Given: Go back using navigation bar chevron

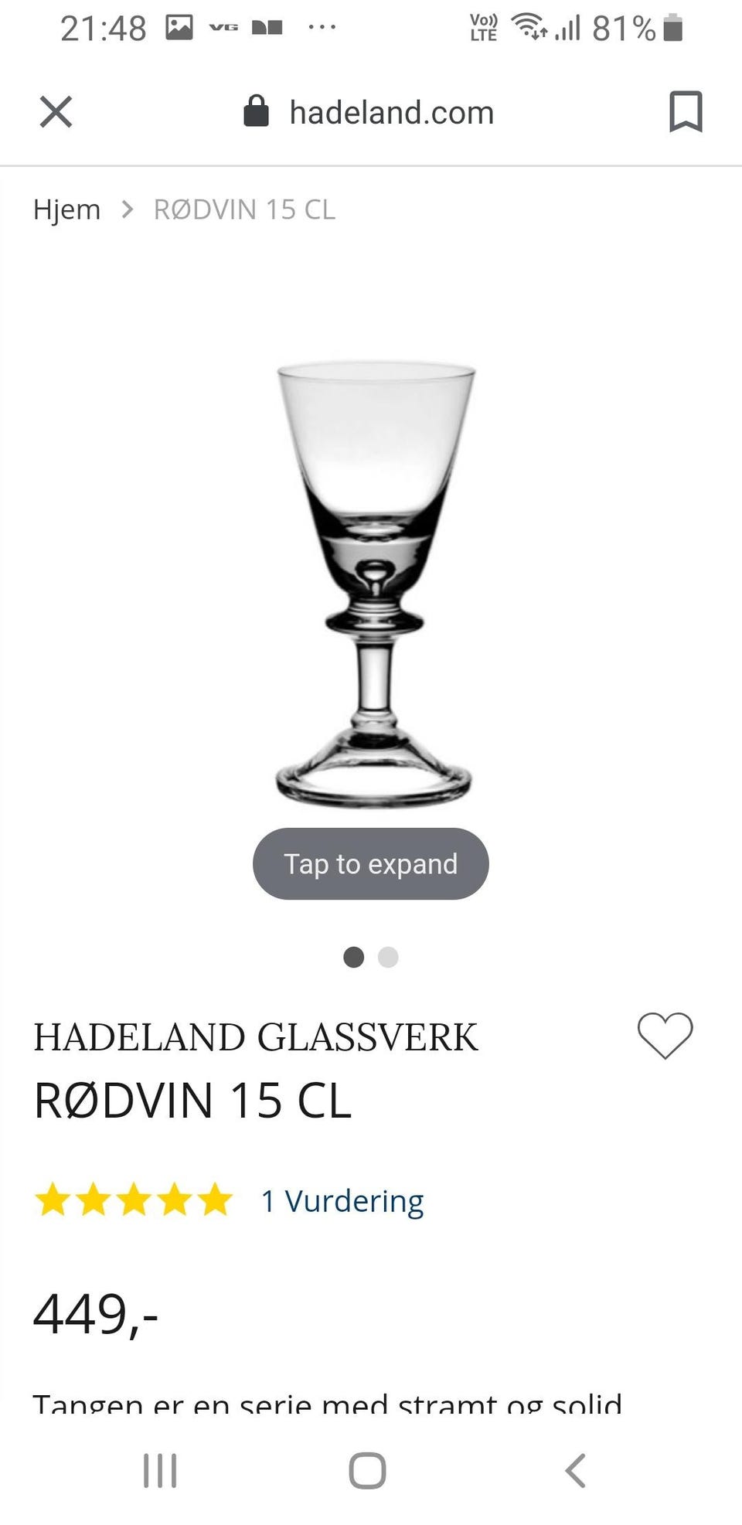Looking at the screenshot, I should click(x=575, y=1470).
